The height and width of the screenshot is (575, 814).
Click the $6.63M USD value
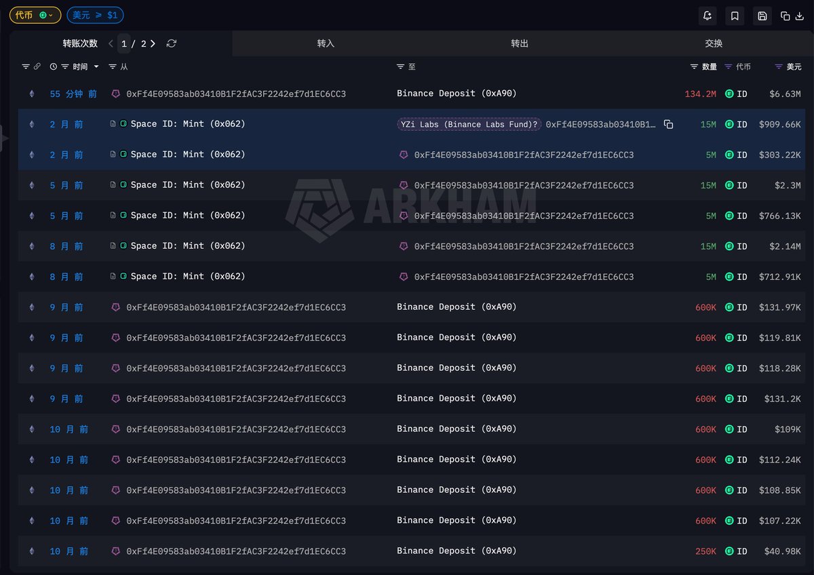coord(785,94)
